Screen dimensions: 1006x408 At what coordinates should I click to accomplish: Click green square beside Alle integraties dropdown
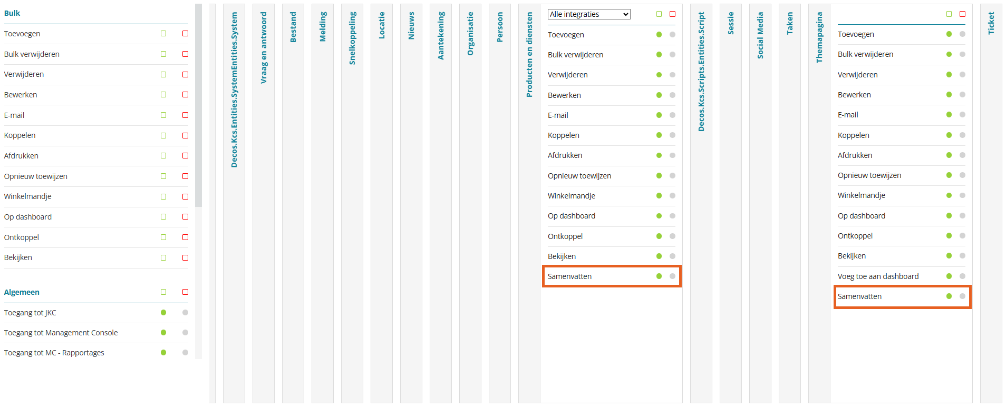[x=659, y=14]
